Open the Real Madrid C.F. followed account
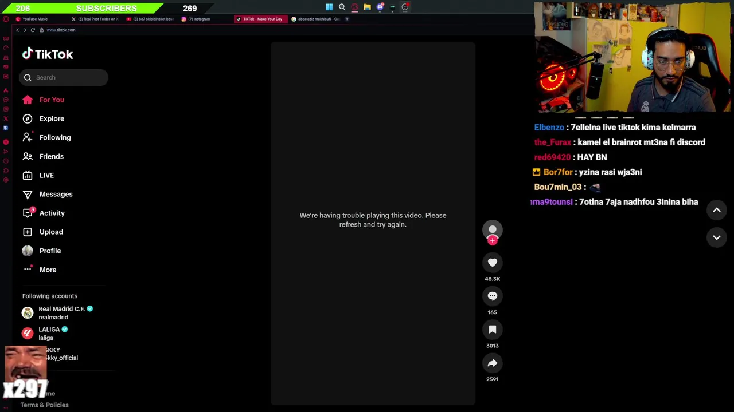 (x=57, y=312)
